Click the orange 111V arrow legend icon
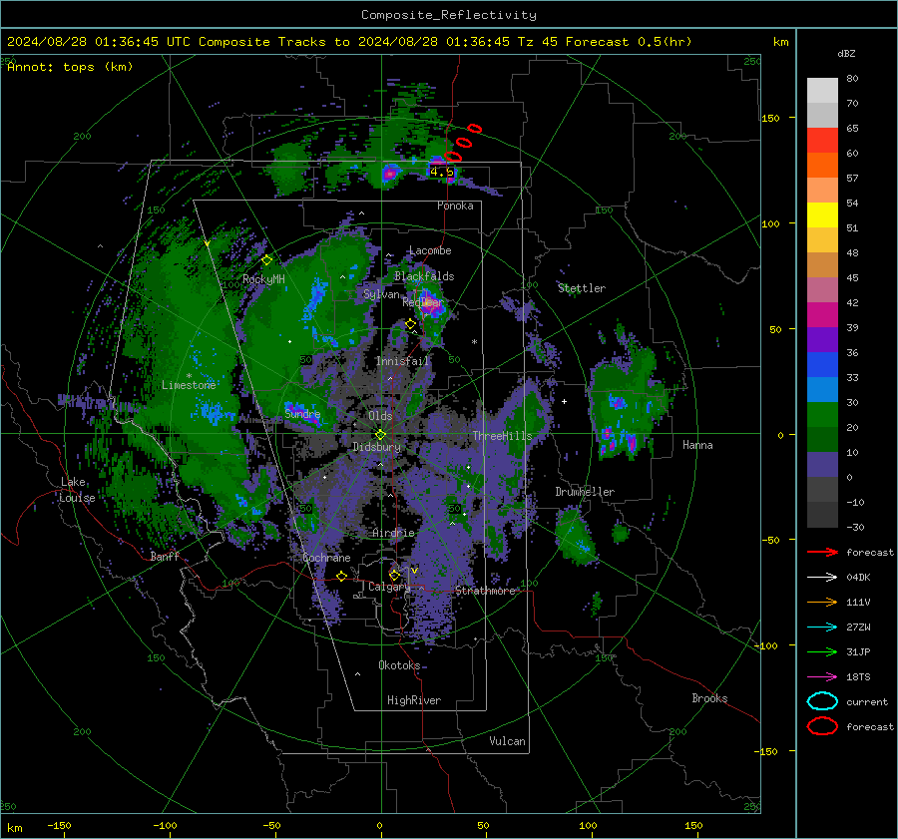This screenshot has width=898, height=839. 822,602
